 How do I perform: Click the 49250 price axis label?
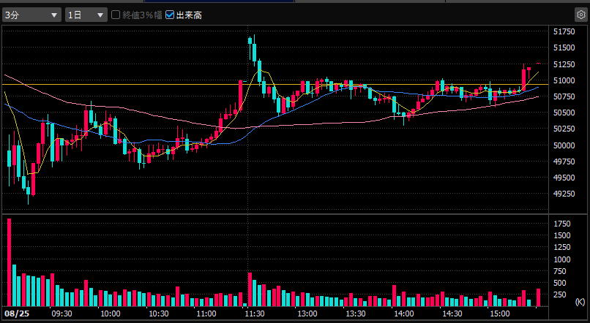click(564, 194)
